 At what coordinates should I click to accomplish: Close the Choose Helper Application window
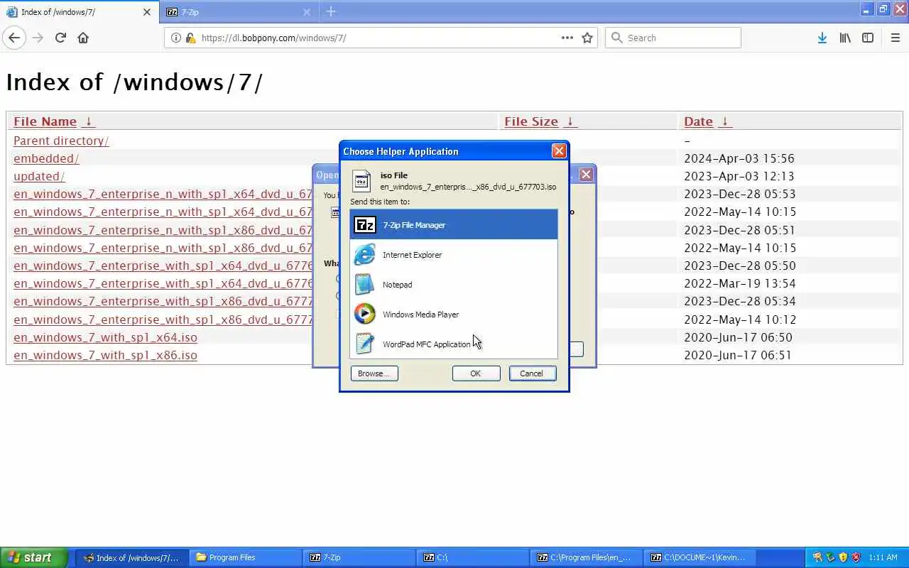(x=559, y=151)
